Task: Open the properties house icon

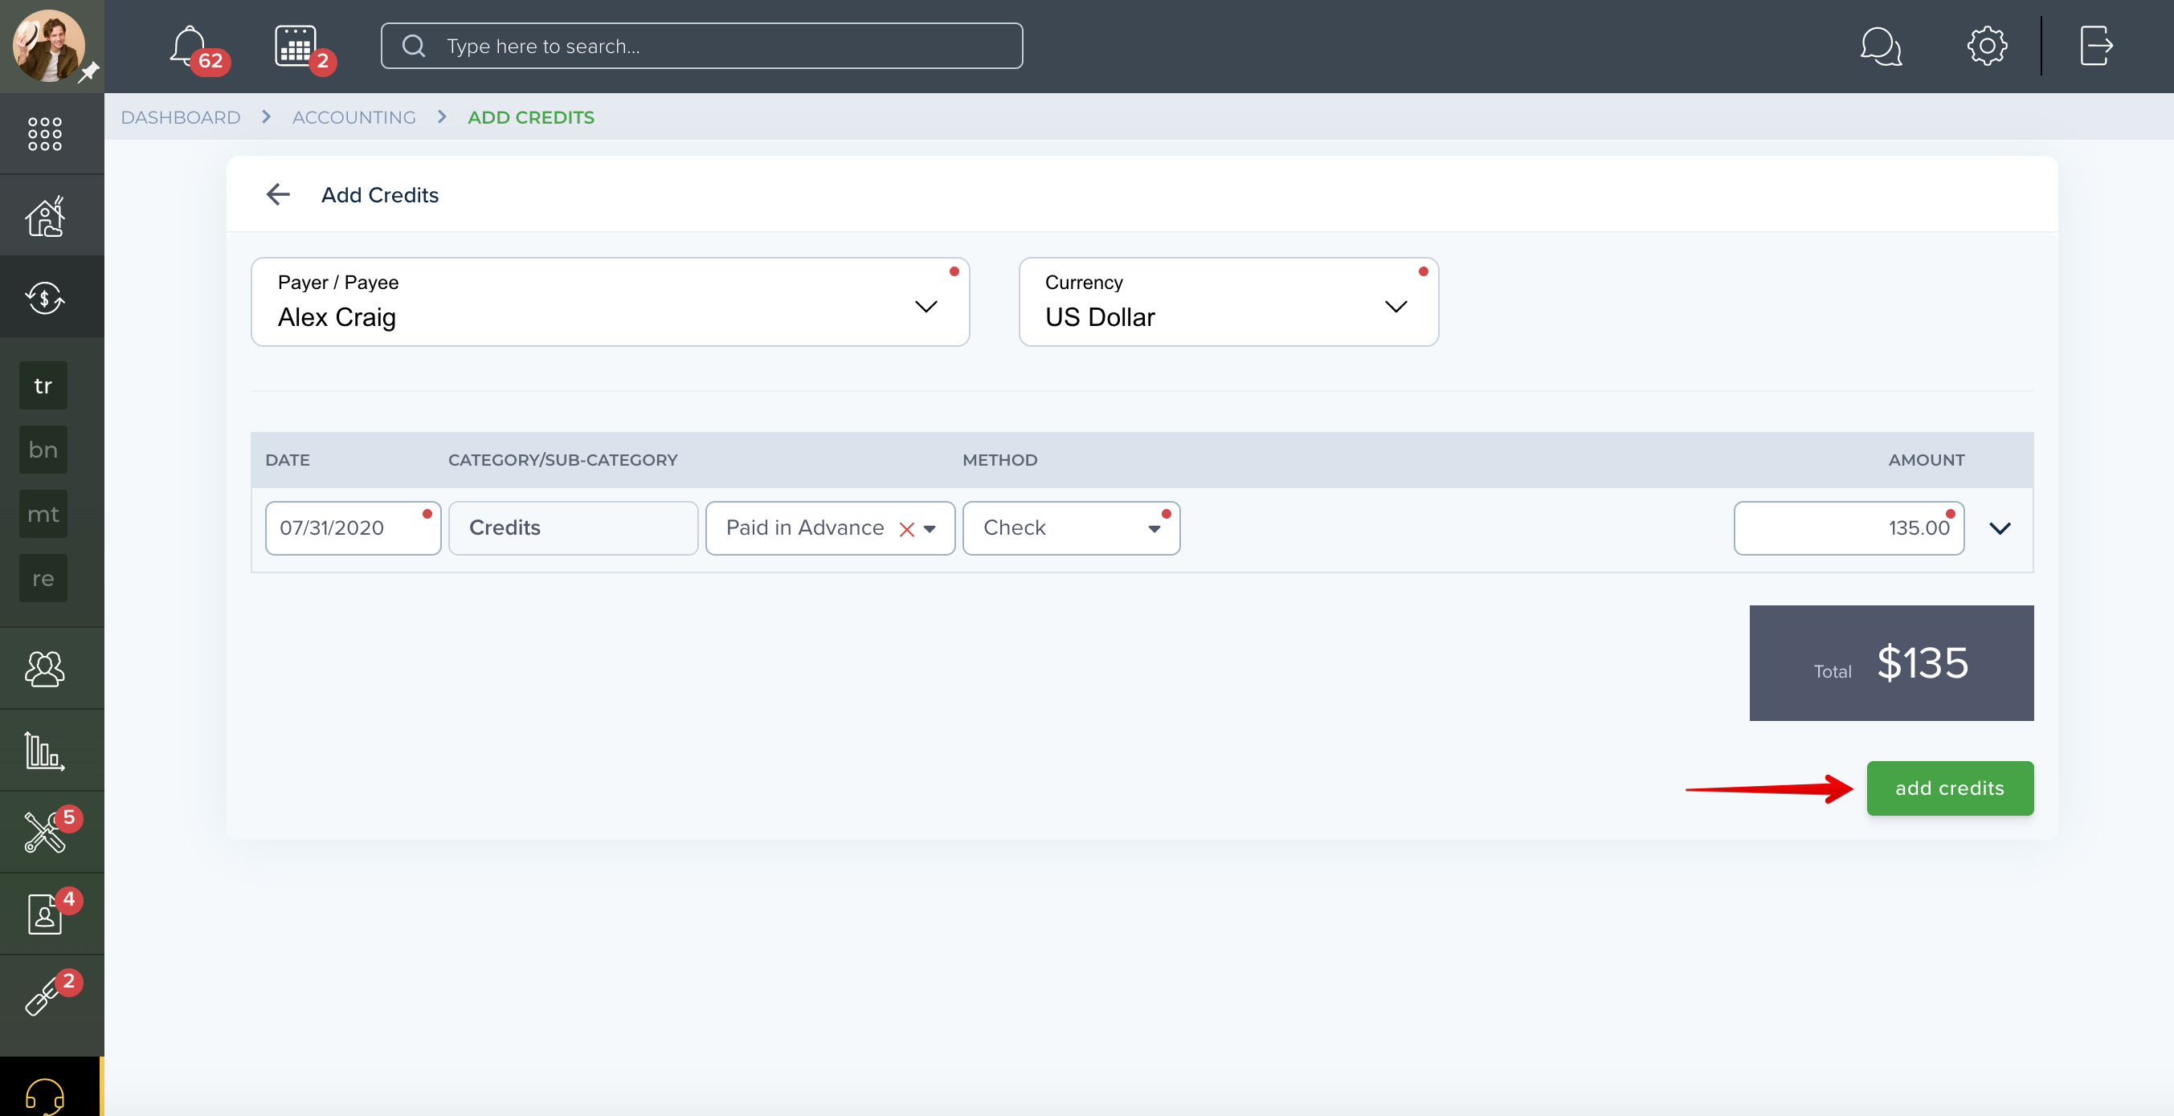Action: pos(45,216)
